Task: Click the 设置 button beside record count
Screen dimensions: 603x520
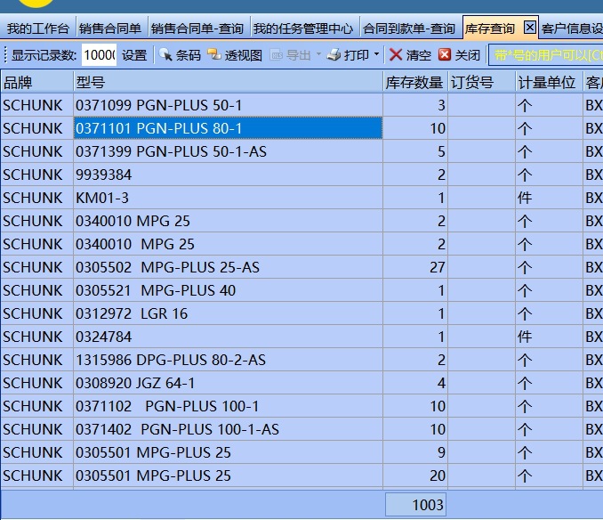Action: click(134, 55)
